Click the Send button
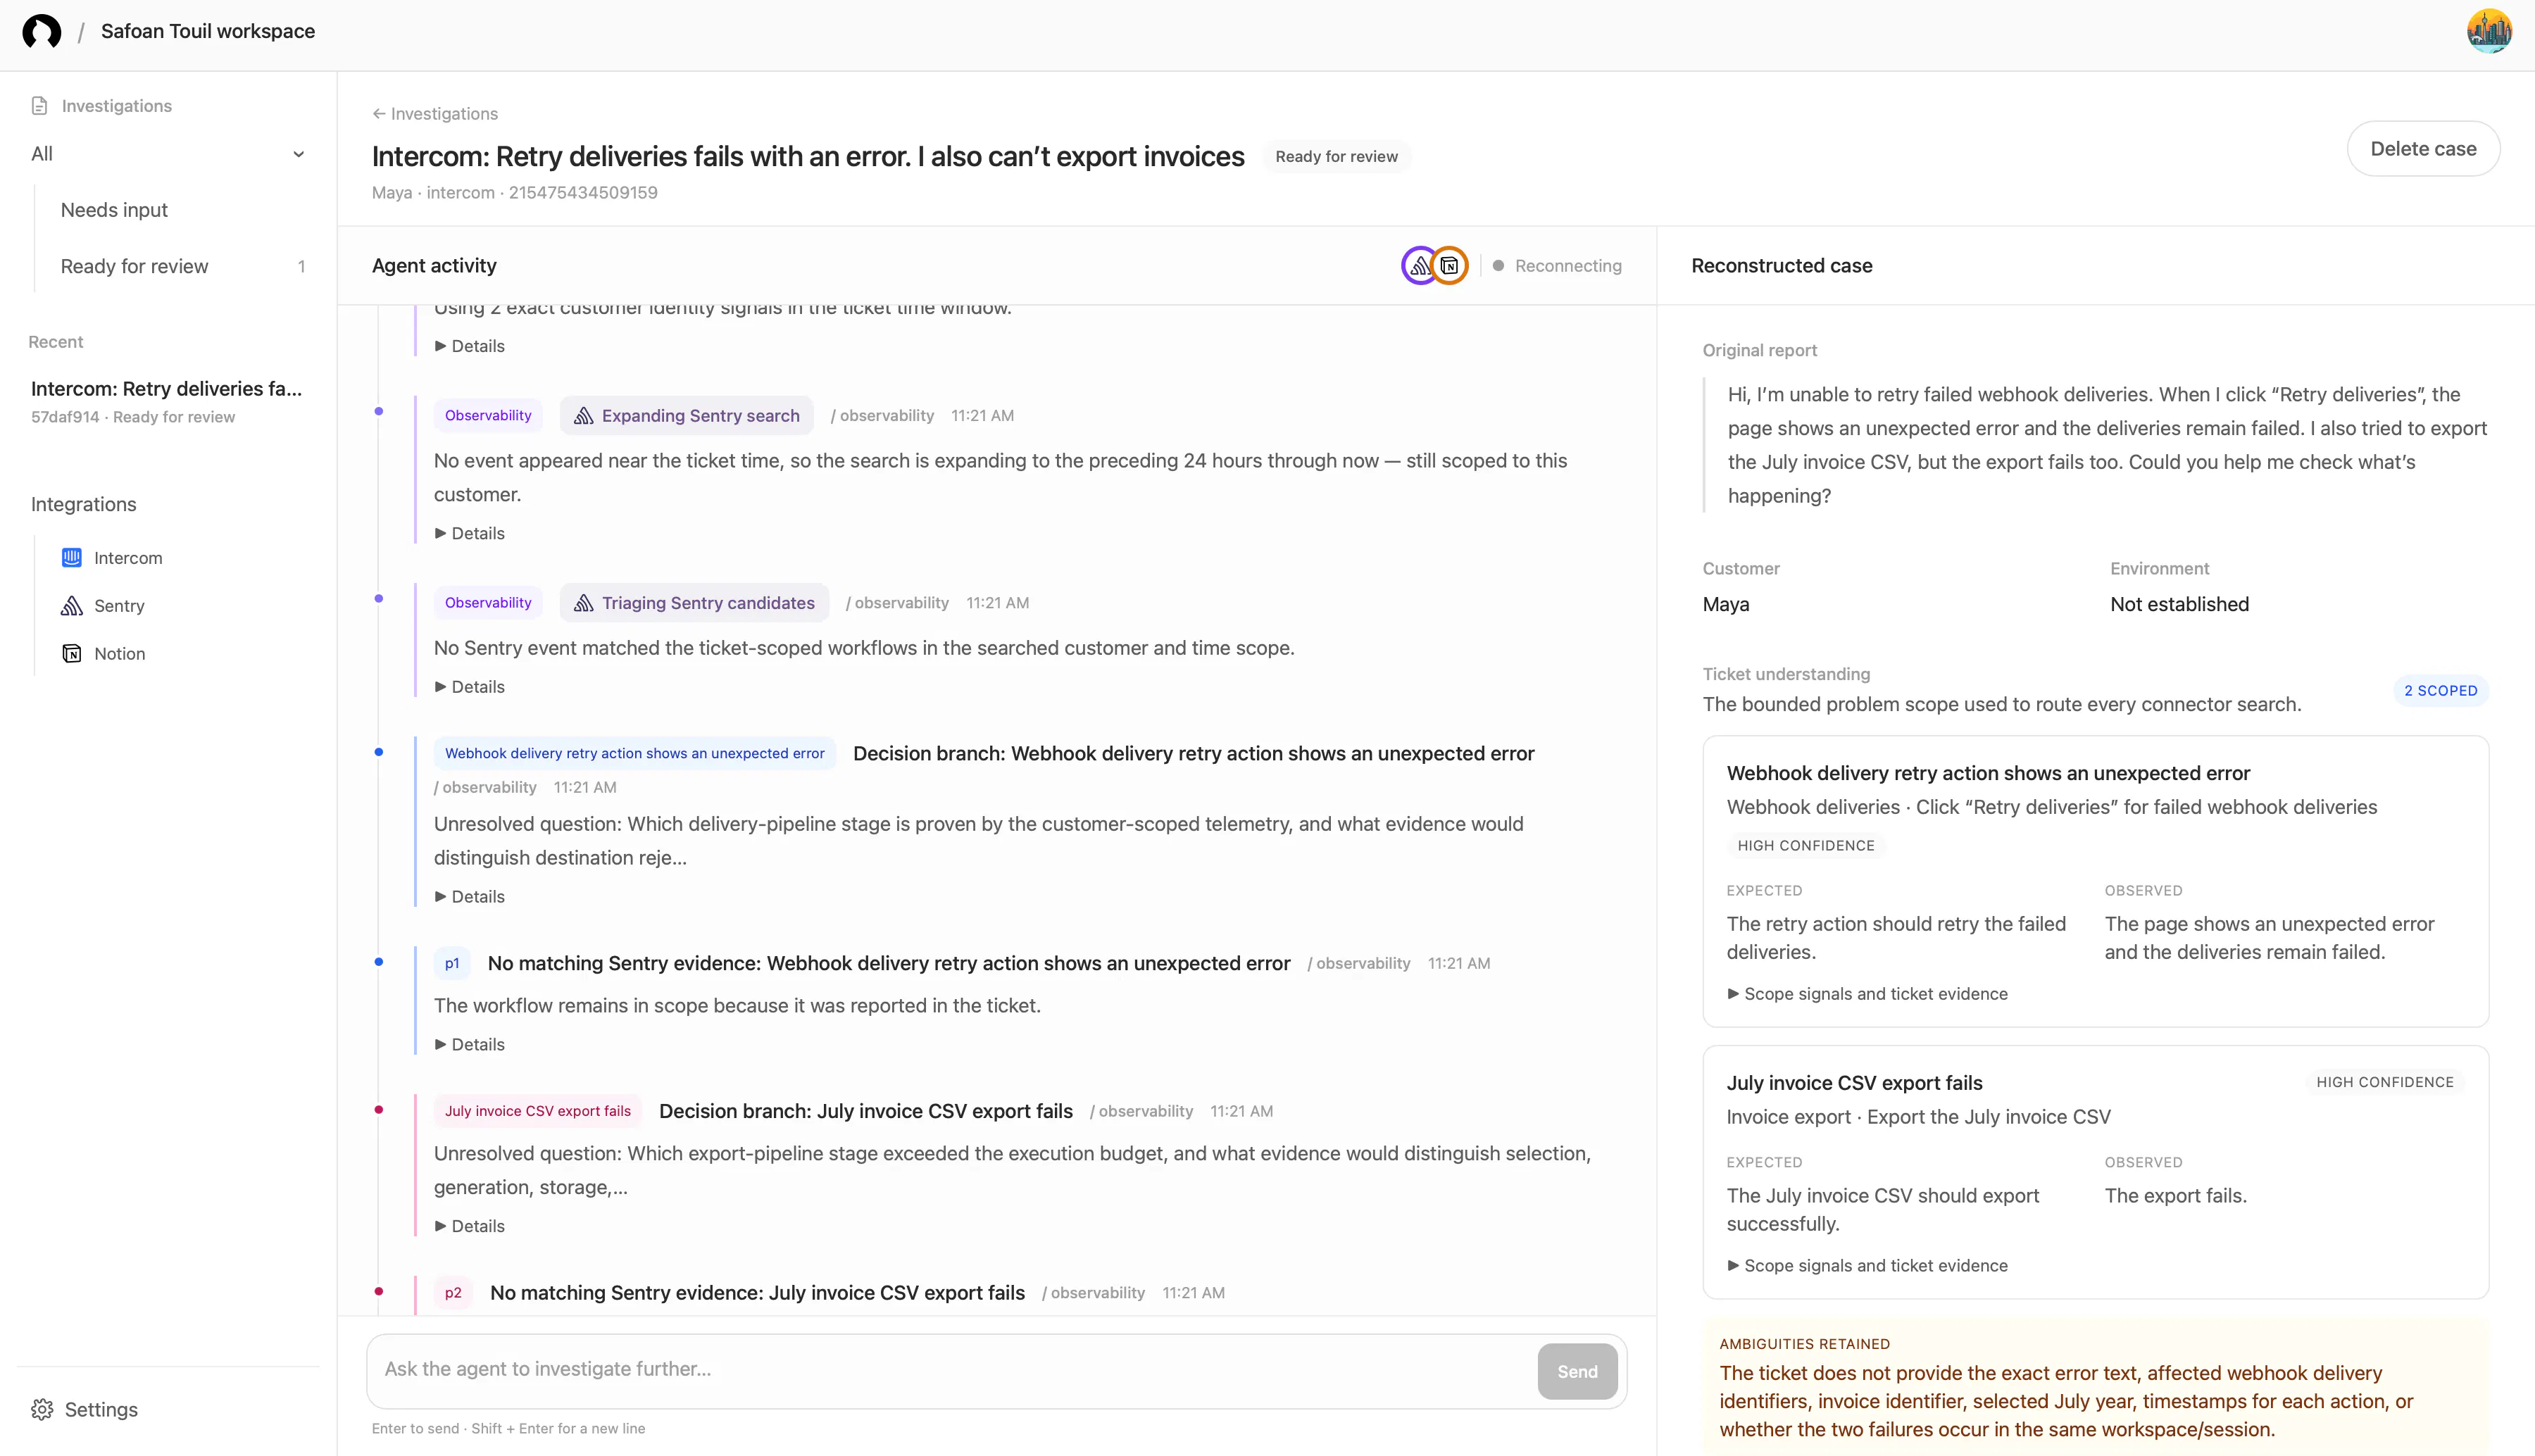Viewport: 2535px width, 1456px height. (x=1577, y=1372)
